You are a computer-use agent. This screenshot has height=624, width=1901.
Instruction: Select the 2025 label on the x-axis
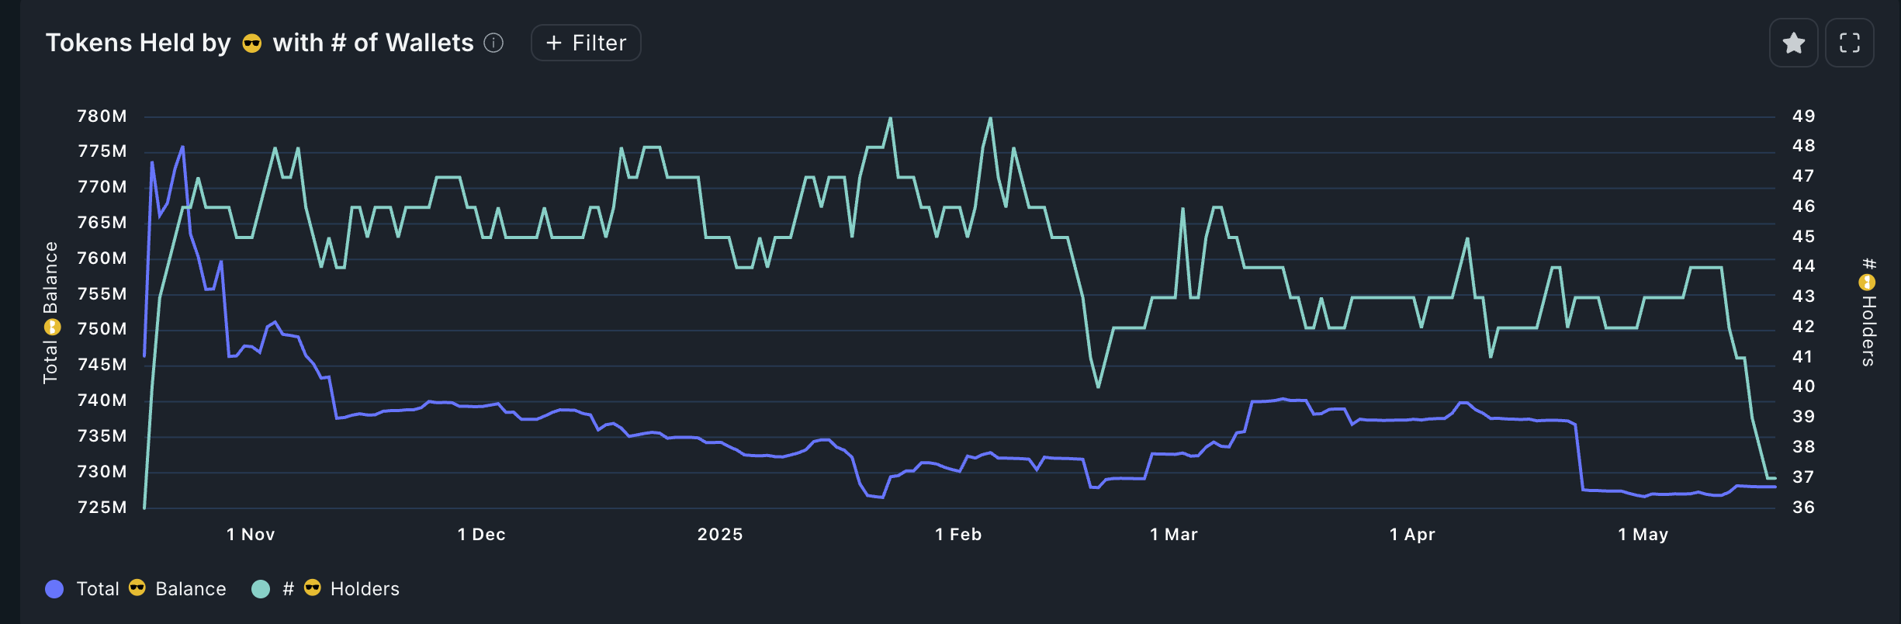tap(720, 534)
